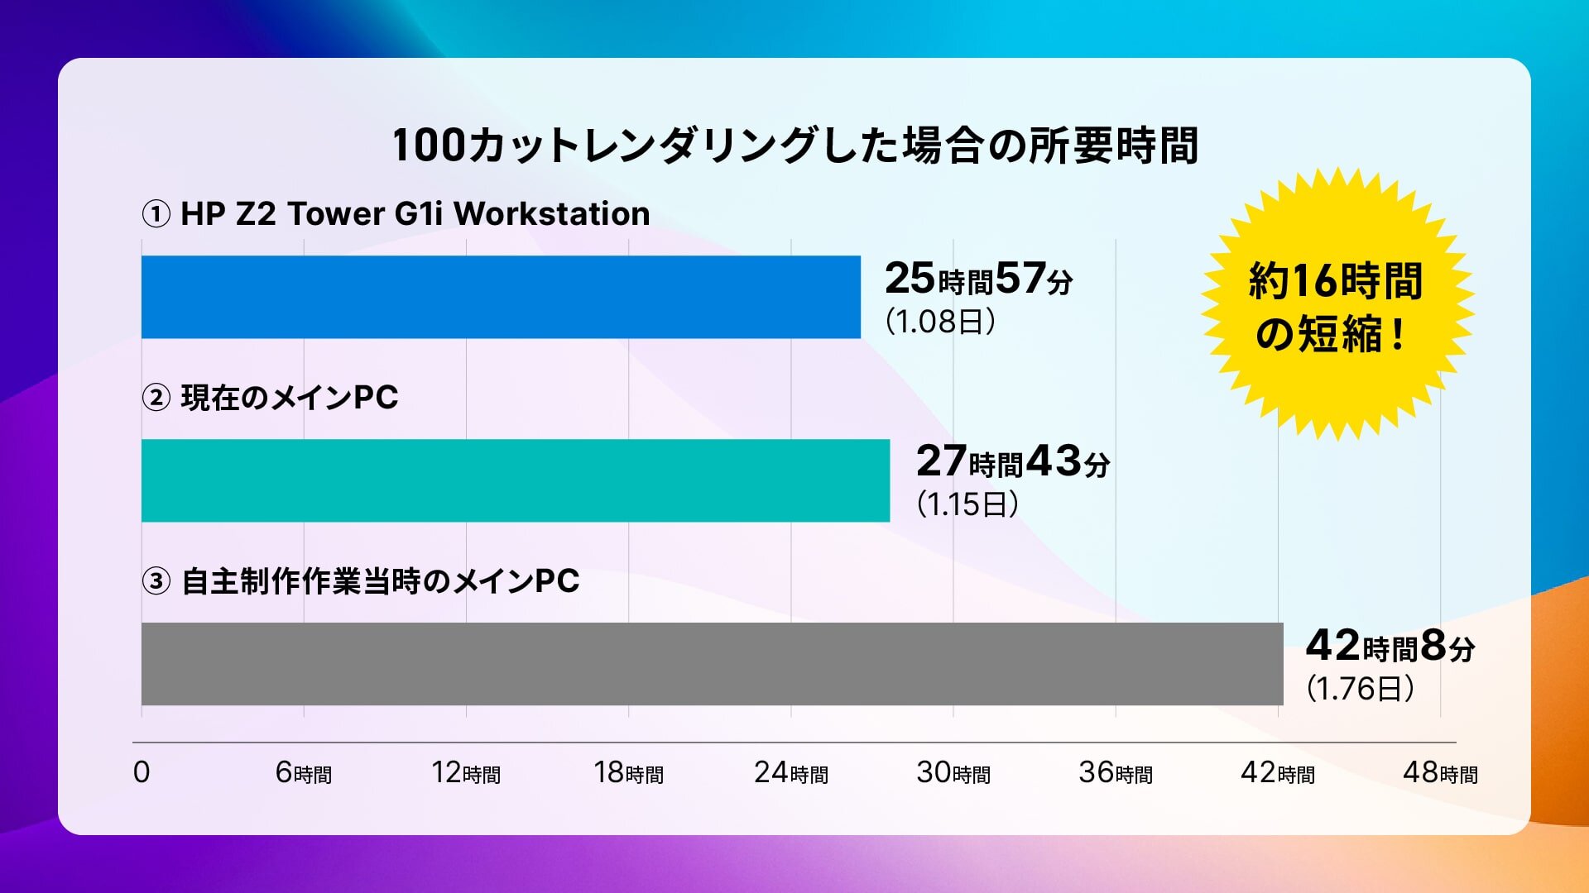Select the 24時間 axis tick label
This screenshot has width=1589, height=893.
point(790,773)
